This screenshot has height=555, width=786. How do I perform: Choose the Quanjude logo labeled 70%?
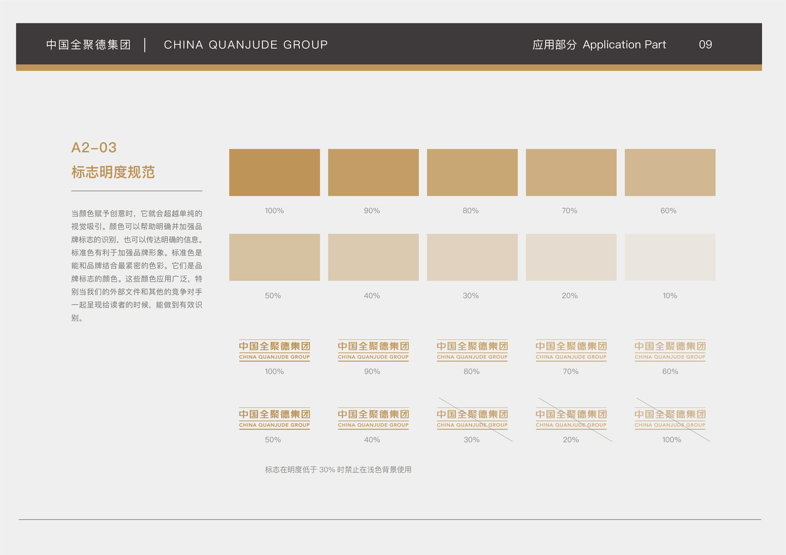(x=571, y=350)
